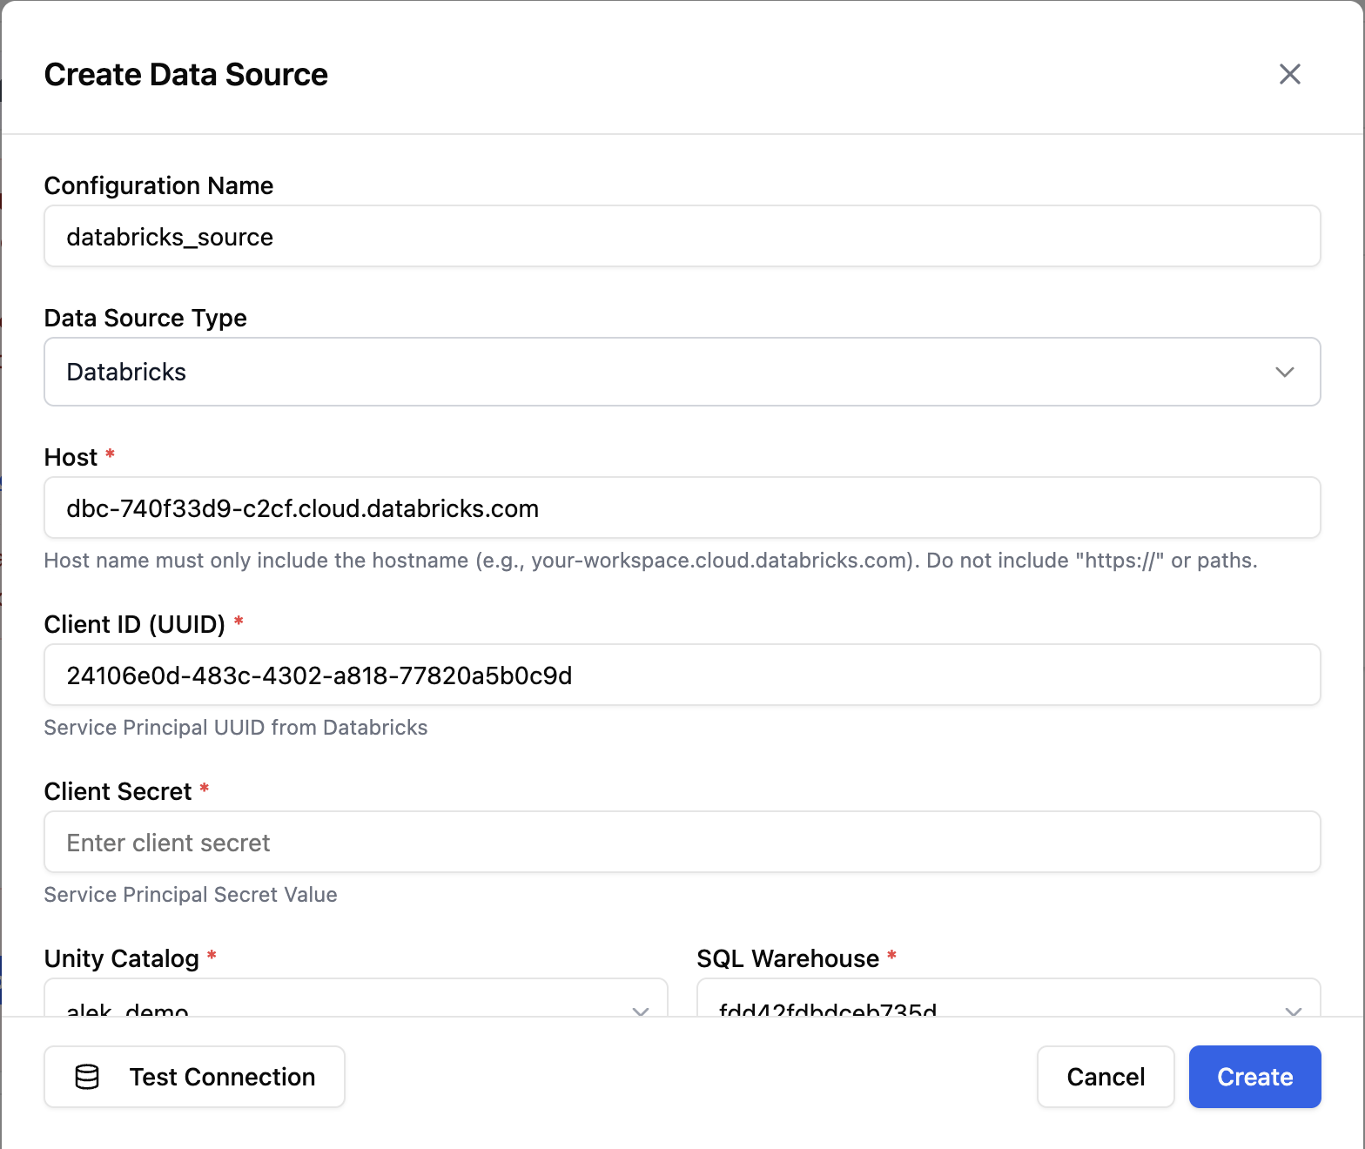Select the Client ID UUID input box
The image size is (1365, 1149).
click(682, 675)
